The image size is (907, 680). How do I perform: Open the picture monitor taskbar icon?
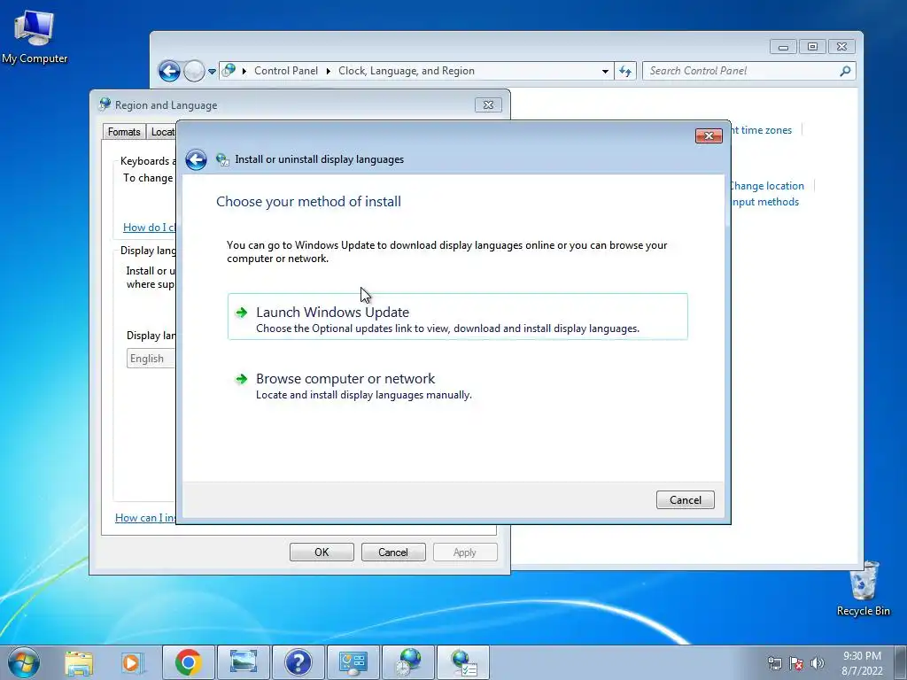[244, 662]
